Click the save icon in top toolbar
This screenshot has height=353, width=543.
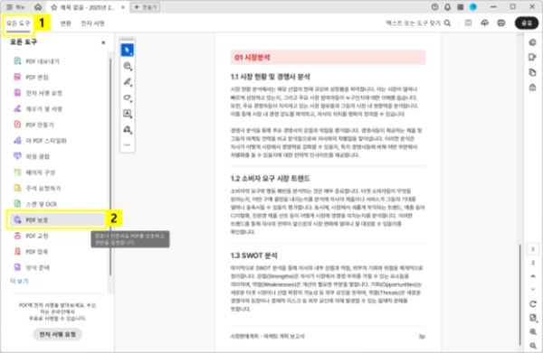[x=468, y=23]
